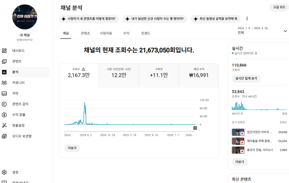
Task: Click the suggestion chip about new viewers count
Action: 155,19
